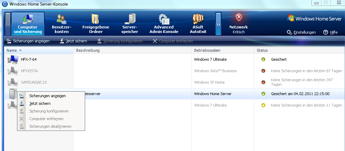Click red status light for 347 Tagen row
Screen dimensions: 345x151
[263, 82]
